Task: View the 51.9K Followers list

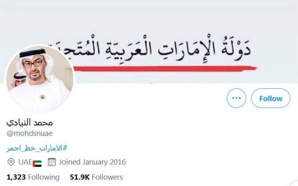Action: click(96, 177)
